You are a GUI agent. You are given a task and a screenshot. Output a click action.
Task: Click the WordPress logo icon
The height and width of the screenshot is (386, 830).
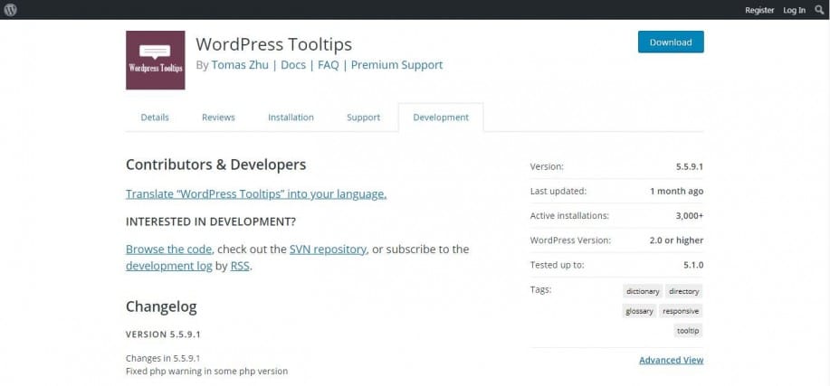pos(11,10)
